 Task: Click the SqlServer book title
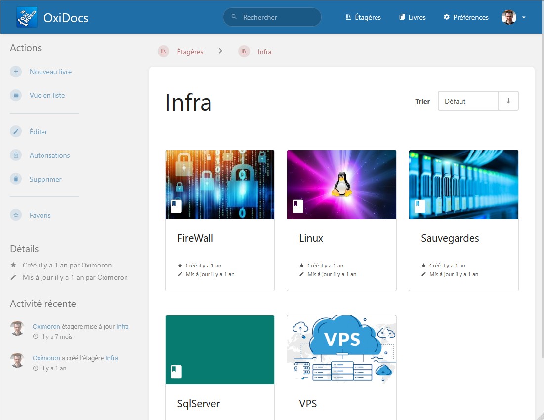[x=199, y=404]
